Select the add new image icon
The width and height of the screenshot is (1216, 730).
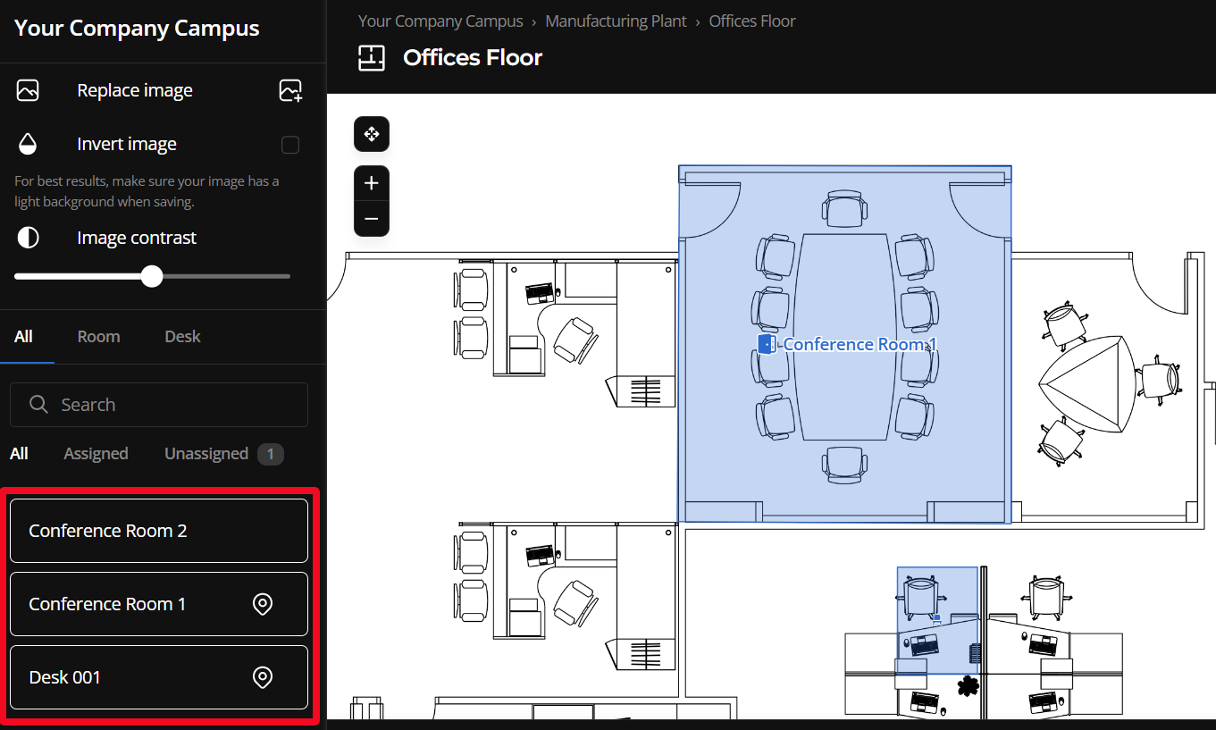(289, 90)
